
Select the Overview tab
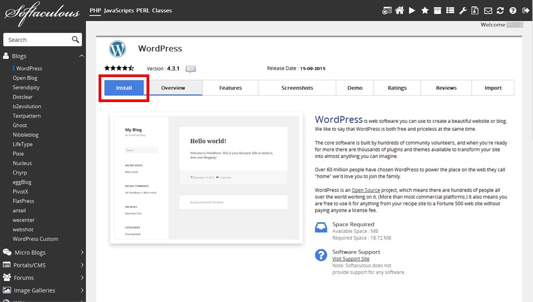(x=173, y=88)
